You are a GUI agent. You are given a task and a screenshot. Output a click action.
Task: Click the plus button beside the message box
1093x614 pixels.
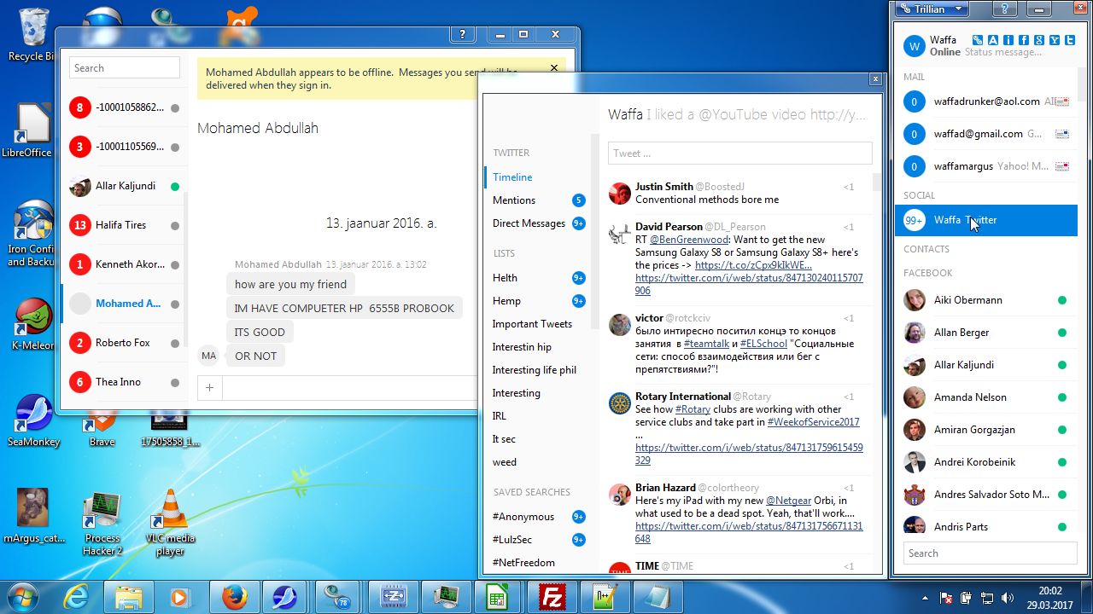[x=209, y=388]
